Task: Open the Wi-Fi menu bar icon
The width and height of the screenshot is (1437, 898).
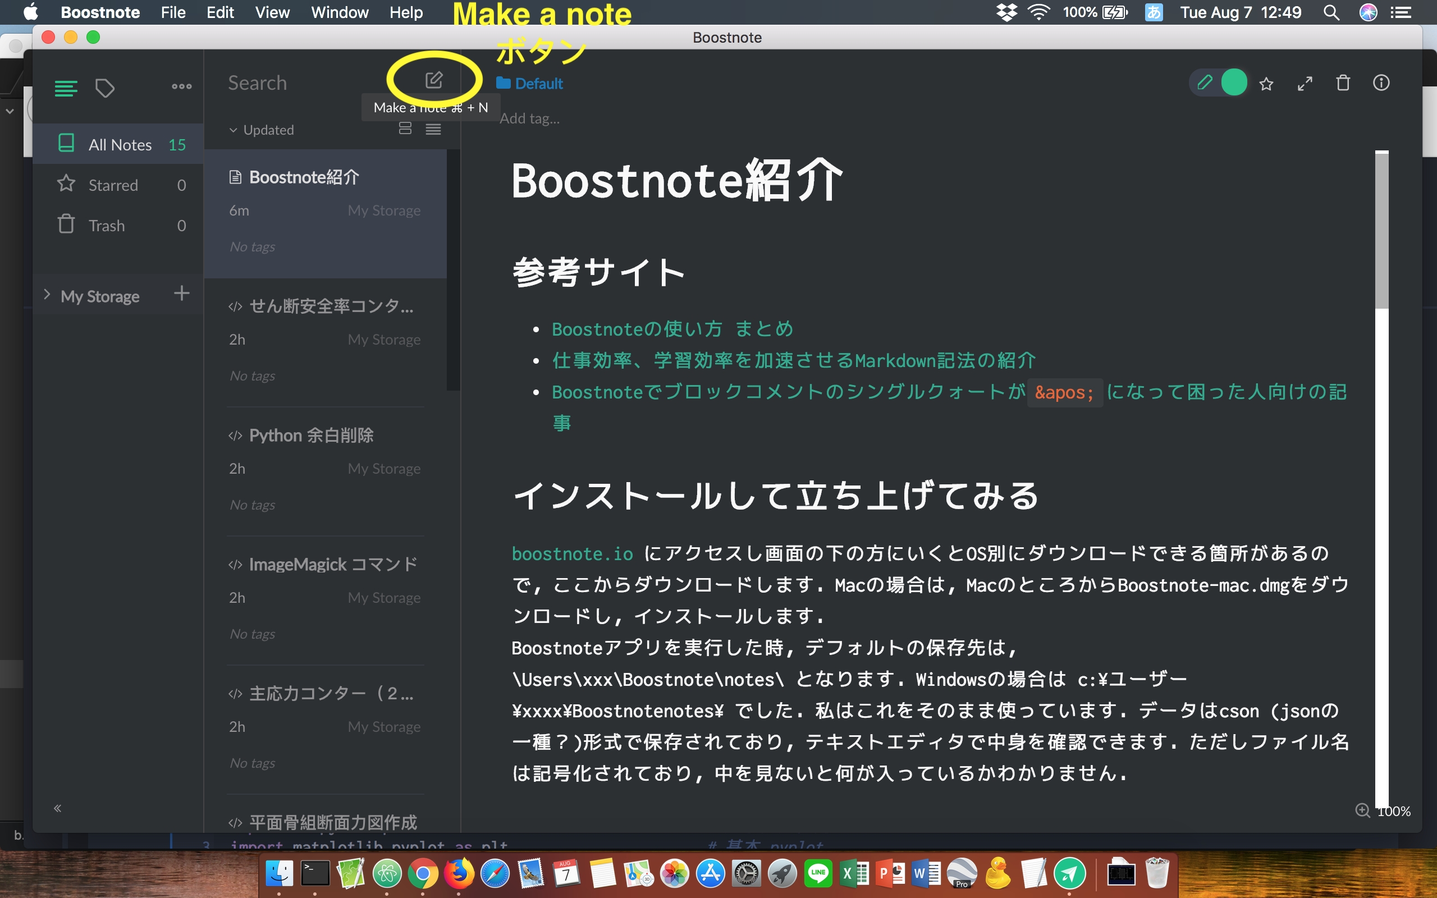Action: click(1038, 12)
